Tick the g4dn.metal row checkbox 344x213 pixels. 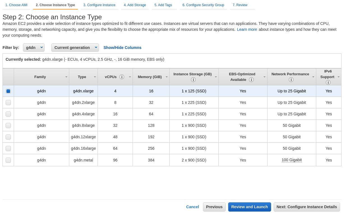[8, 160]
